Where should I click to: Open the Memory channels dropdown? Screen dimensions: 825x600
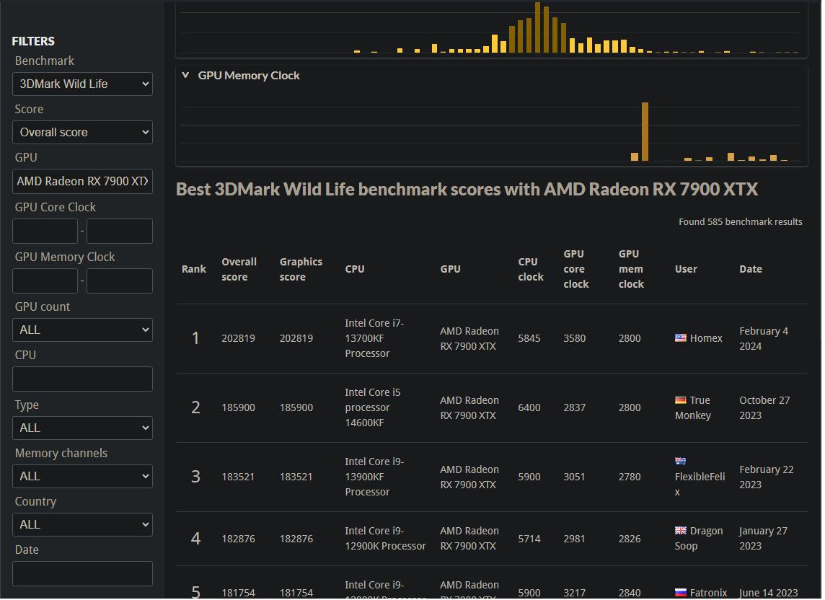click(x=83, y=477)
